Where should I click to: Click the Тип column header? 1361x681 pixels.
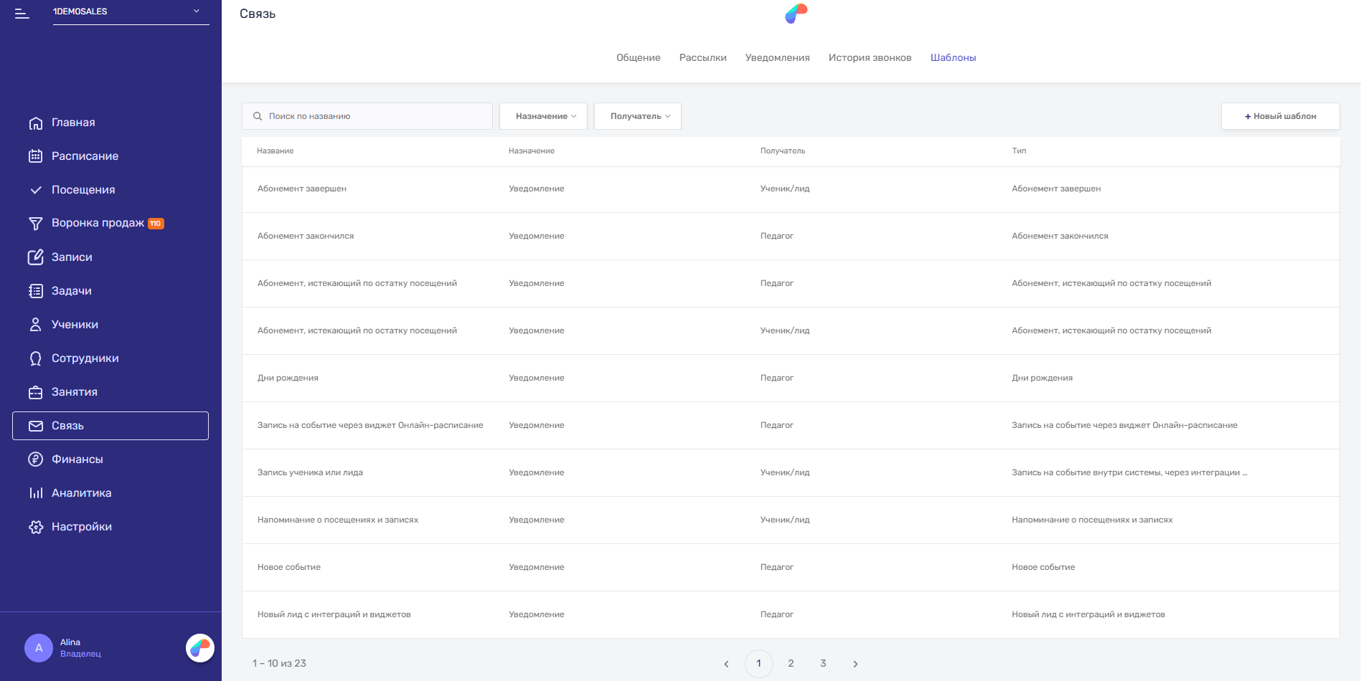tap(1019, 151)
